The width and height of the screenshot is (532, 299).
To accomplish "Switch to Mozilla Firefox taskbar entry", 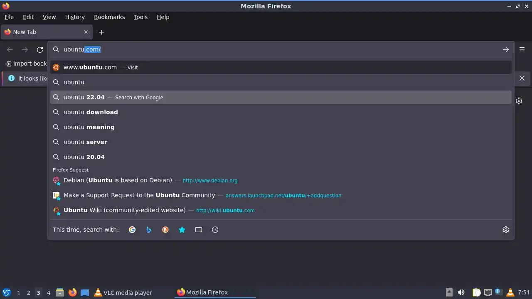I will 215,292.
